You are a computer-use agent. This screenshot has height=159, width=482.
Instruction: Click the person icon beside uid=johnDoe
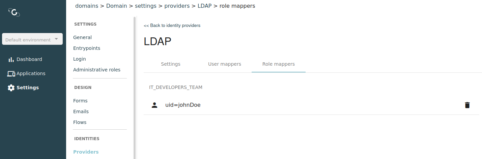click(154, 105)
